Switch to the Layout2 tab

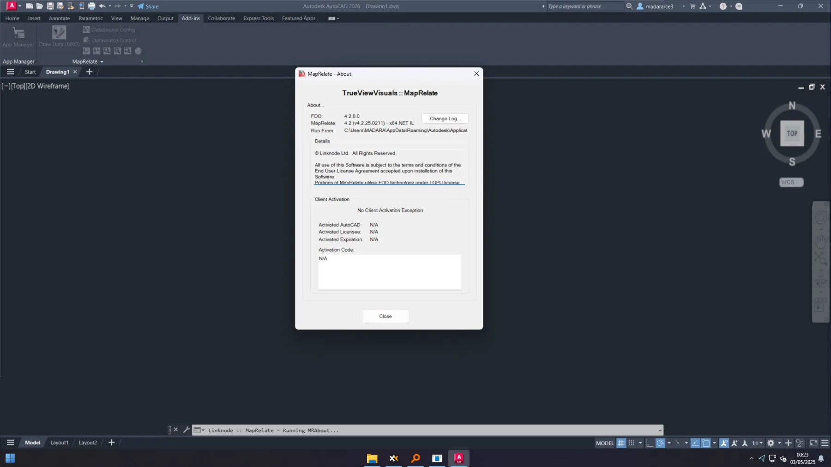pos(88,443)
